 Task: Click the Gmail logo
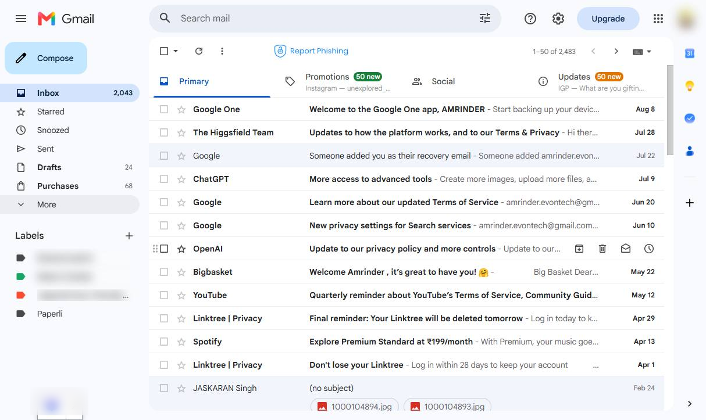[x=66, y=19]
